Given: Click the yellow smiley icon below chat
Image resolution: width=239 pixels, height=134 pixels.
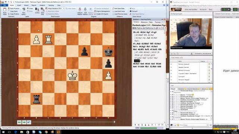Looking at the screenshot, I should click(x=178, y=125).
